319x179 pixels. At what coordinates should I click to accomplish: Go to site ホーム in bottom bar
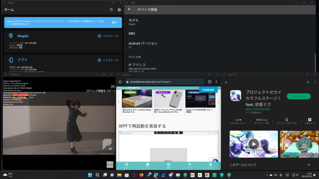click(x=147, y=166)
